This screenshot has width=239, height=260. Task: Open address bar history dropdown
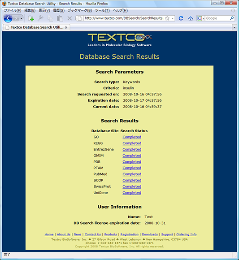(173, 18)
